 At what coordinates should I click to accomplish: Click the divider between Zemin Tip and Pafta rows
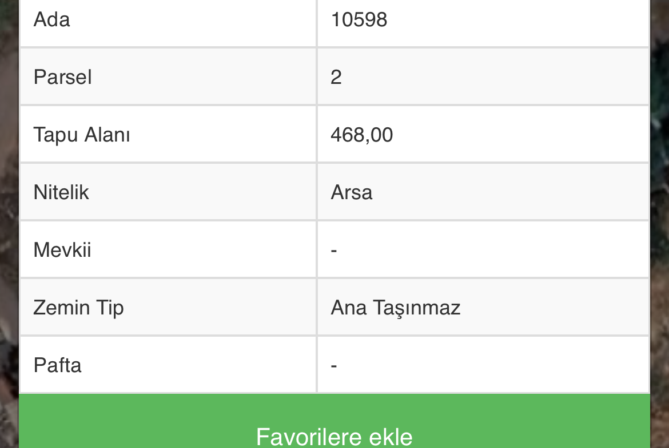point(334,336)
